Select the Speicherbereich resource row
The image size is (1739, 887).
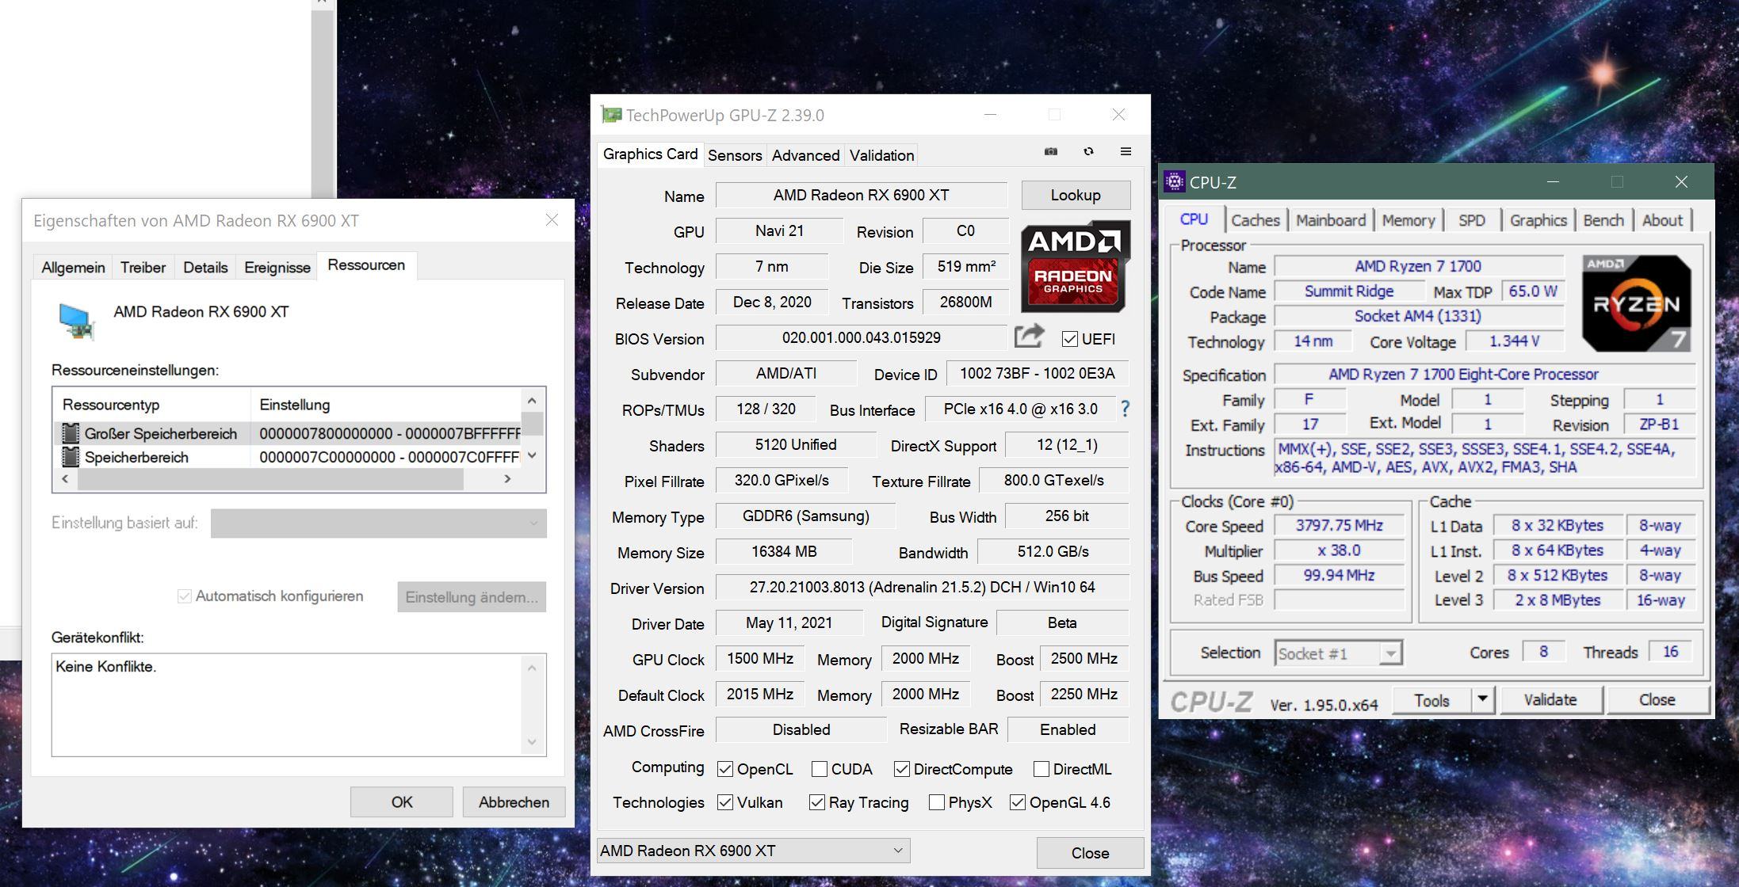coord(288,457)
